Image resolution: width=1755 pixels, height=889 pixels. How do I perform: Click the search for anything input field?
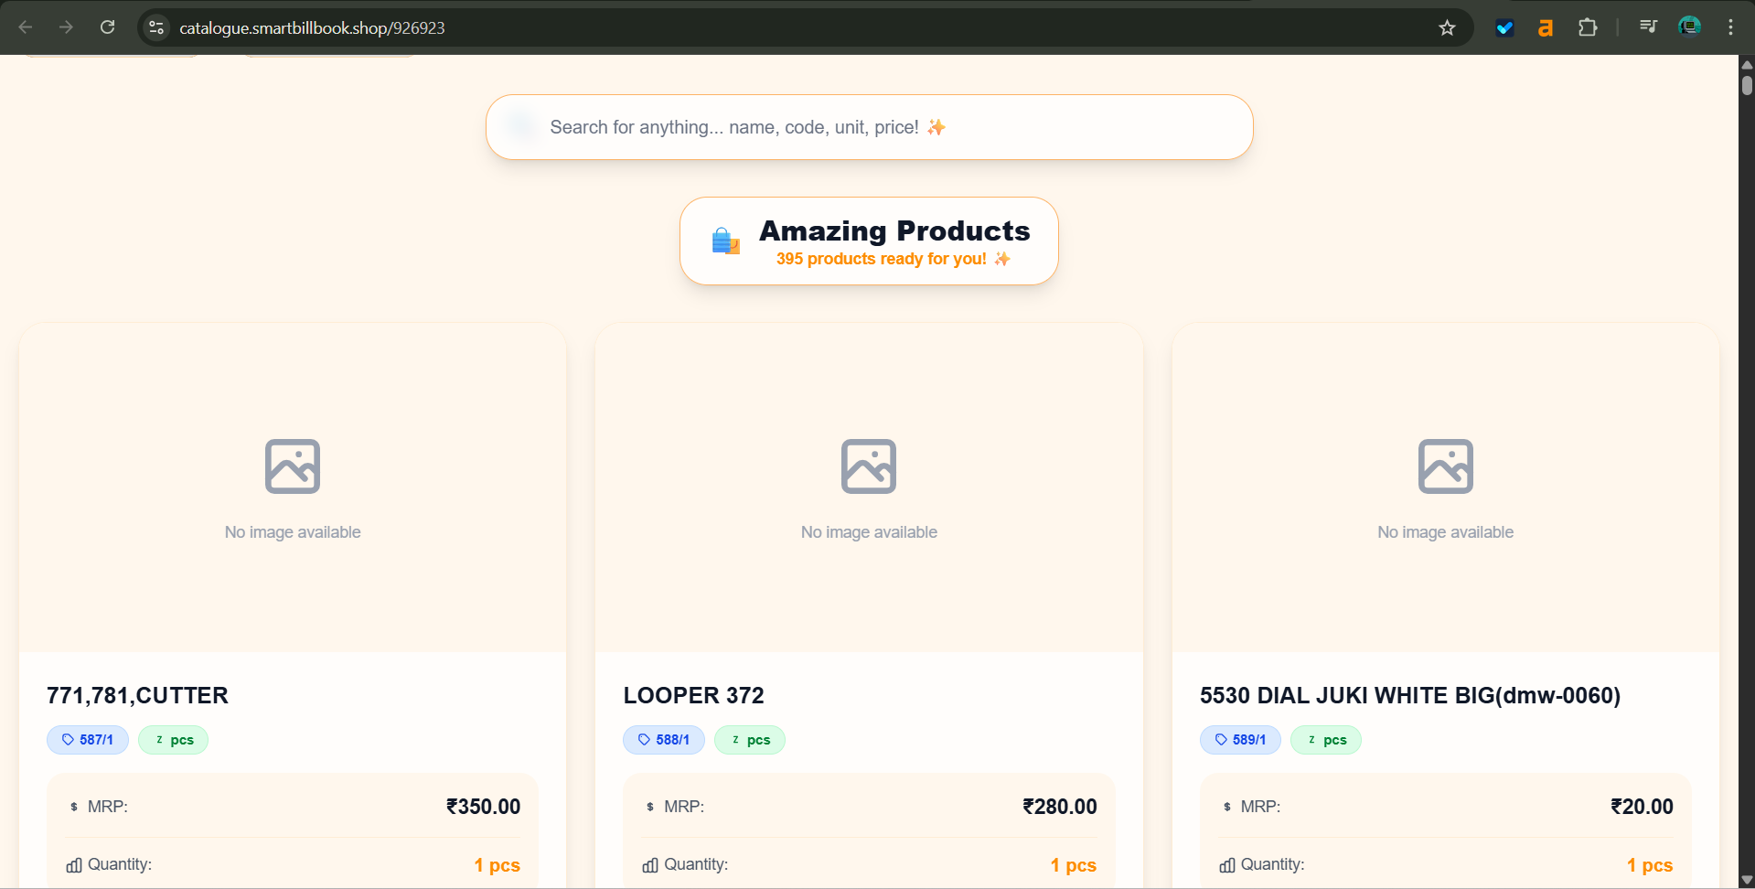(x=869, y=127)
